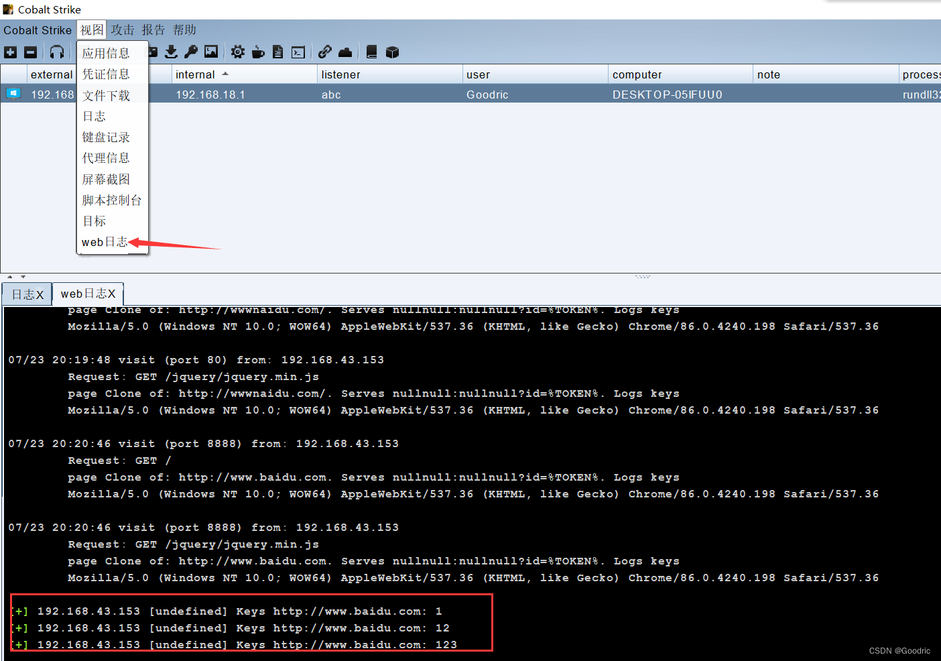Screen dimensions: 941x661
Task: Click the document Office macro icon
Action: coord(278,52)
